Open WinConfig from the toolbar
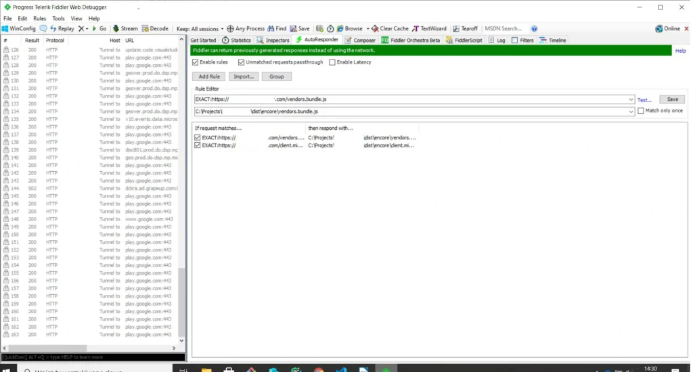 [x=18, y=28]
